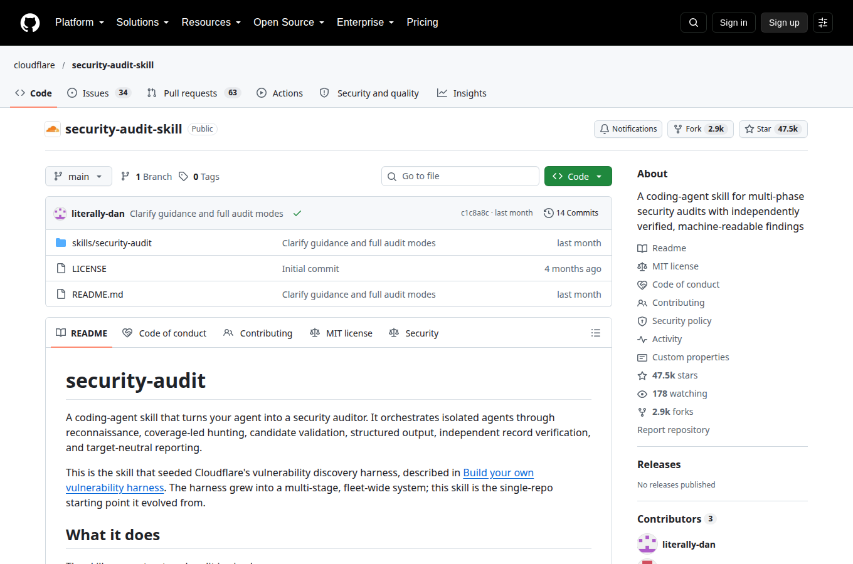Image resolution: width=853 pixels, height=564 pixels.
Task: Switch to Security tab in viewer
Action: tap(414, 333)
